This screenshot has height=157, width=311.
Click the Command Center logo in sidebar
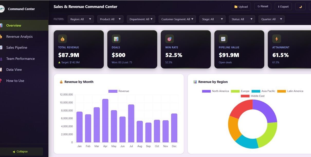point(2,9)
